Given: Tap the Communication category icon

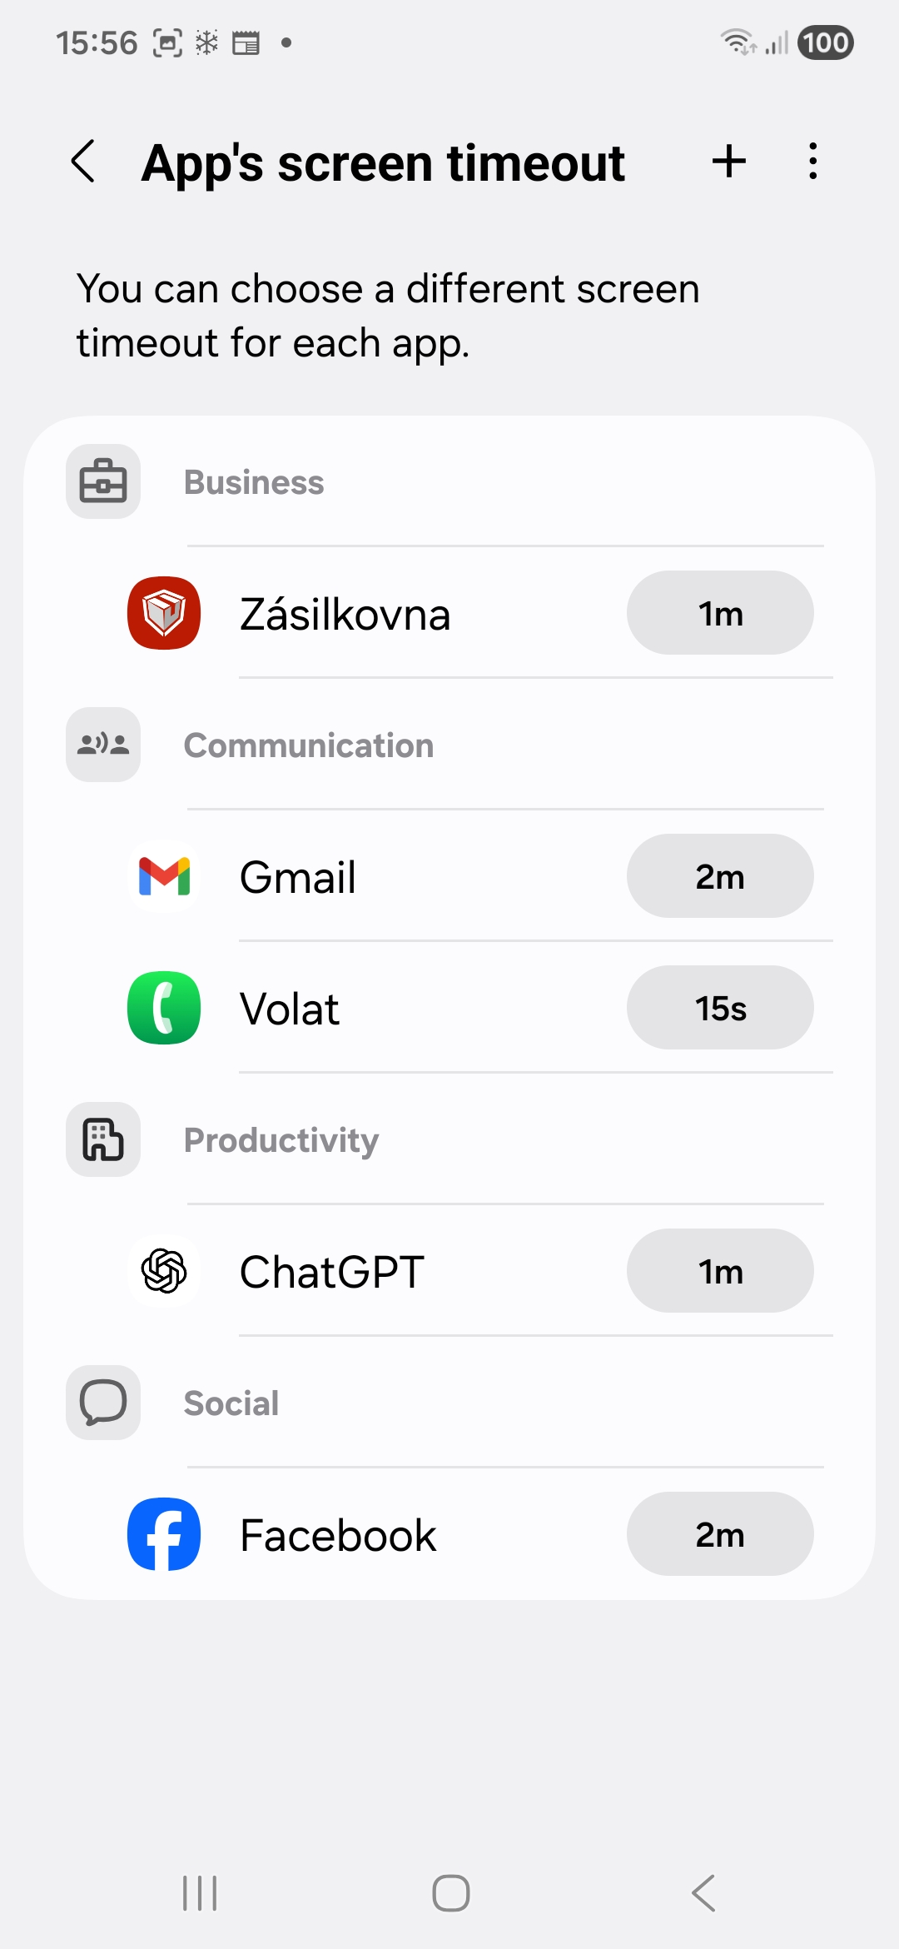Looking at the screenshot, I should tap(103, 745).
